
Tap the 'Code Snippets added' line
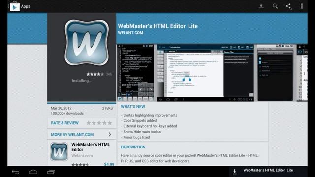139,120
